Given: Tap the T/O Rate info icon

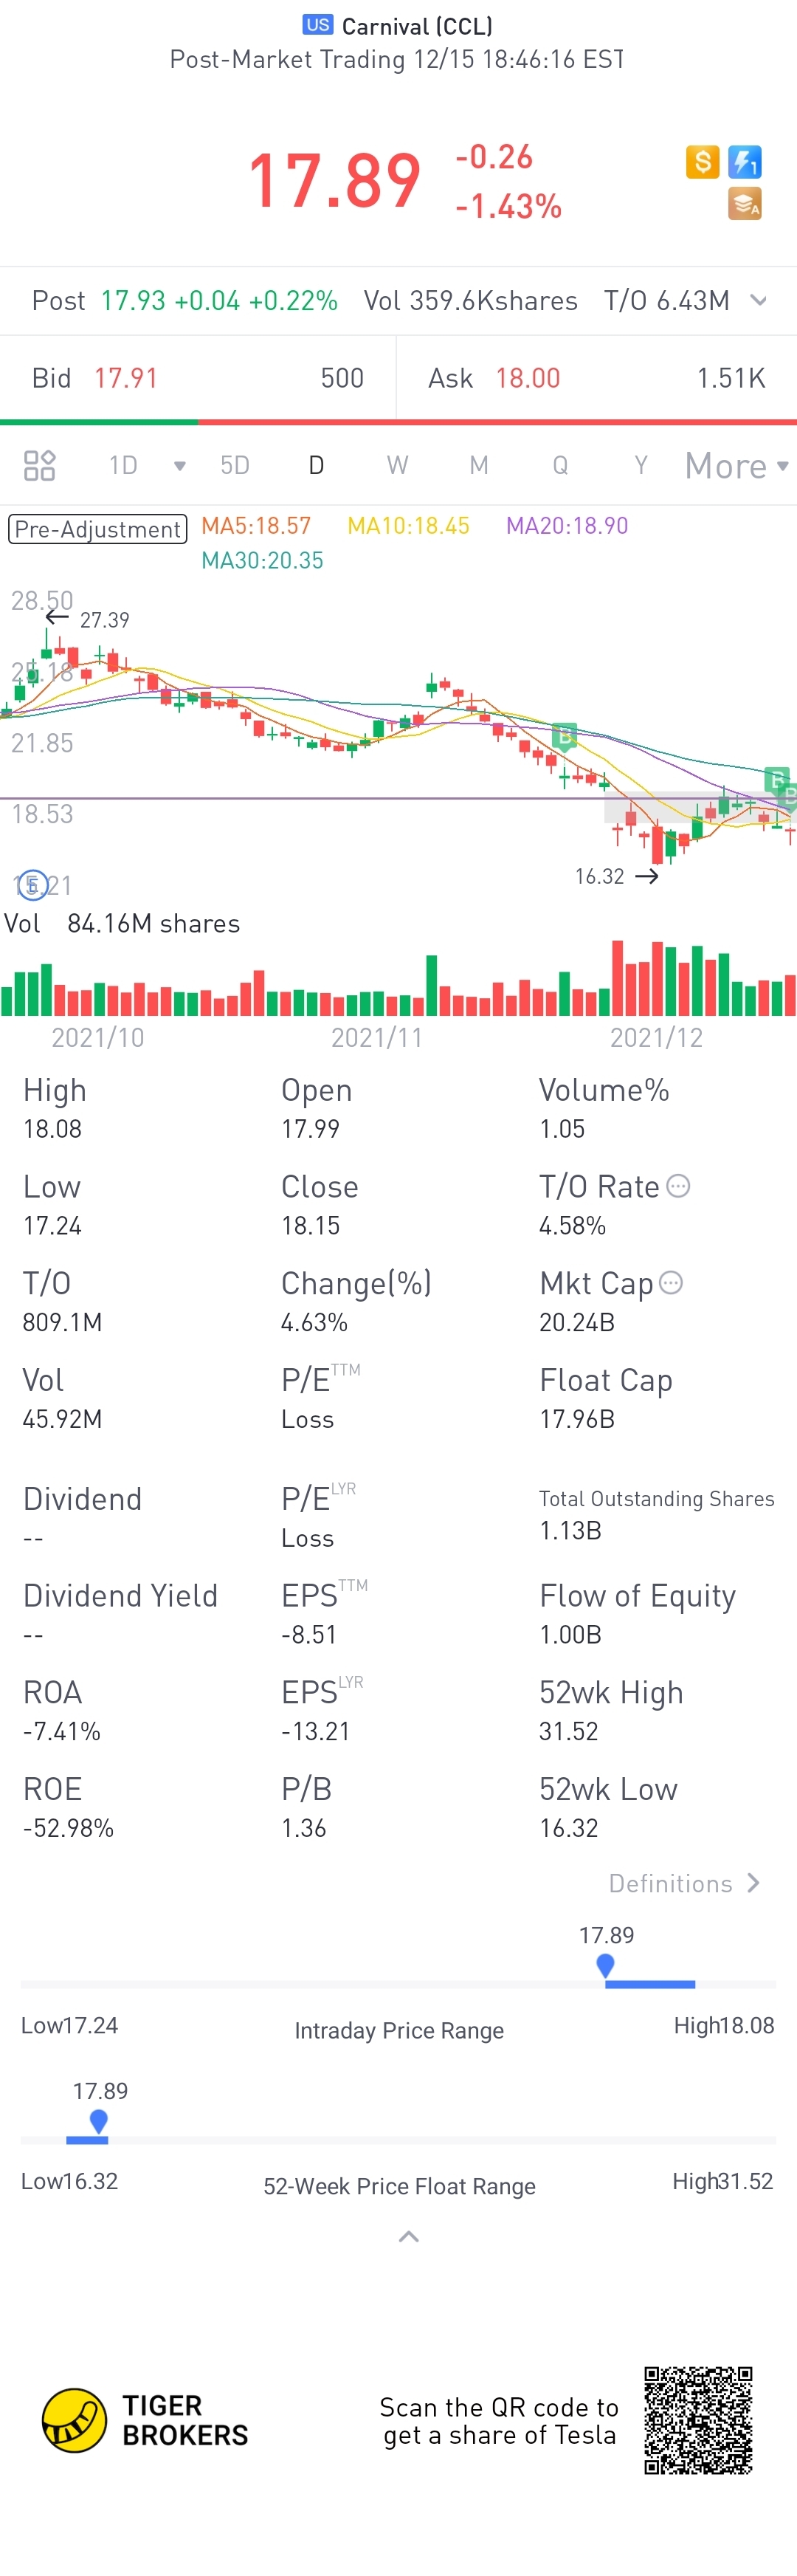Looking at the screenshot, I should 678,1186.
